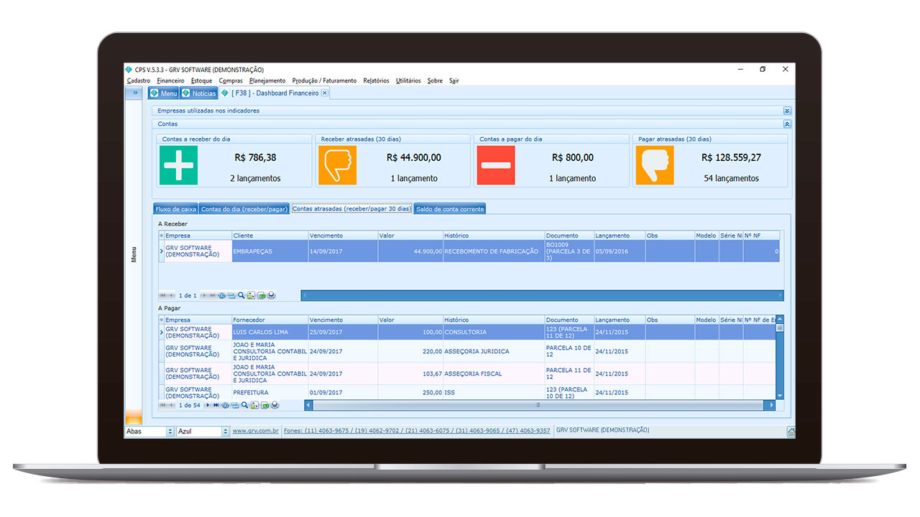
Task: Sort A Pagar by Fornecedor column header
Action: (x=270, y=320)
